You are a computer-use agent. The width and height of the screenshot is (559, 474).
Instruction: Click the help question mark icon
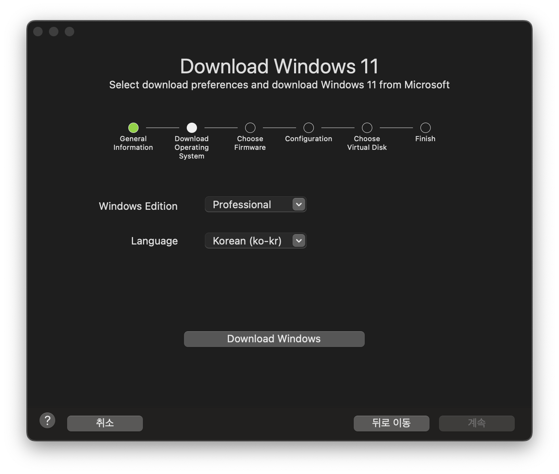(47, 420)
